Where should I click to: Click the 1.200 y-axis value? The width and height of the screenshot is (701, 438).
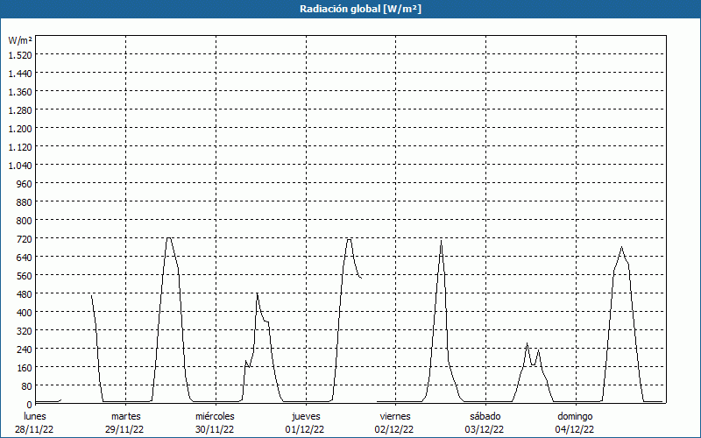pyautogui.click(x=20, y=129)
